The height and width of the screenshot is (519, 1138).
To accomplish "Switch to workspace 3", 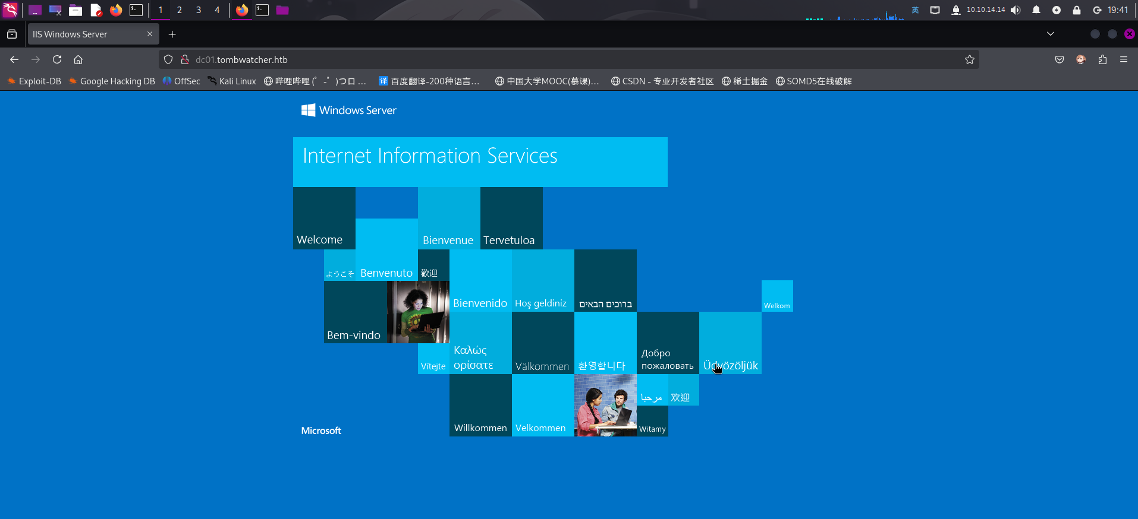I will pyautogui.click(x=199, y=10).
